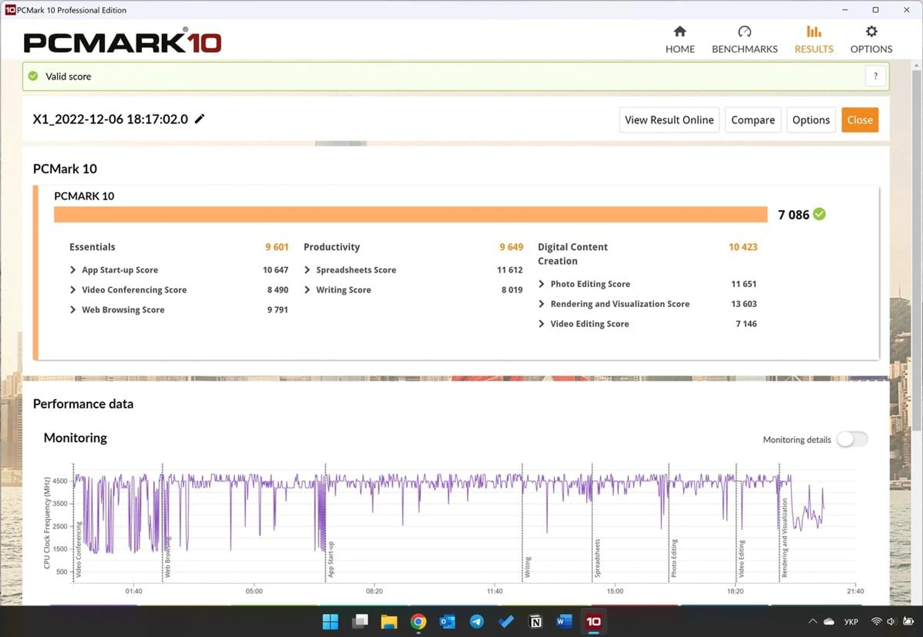
Task: Click the help question mark button
Action: point(875,76)
